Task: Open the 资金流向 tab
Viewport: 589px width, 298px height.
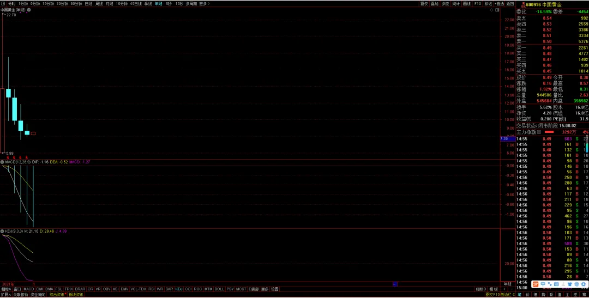Action: coord(38,295)
